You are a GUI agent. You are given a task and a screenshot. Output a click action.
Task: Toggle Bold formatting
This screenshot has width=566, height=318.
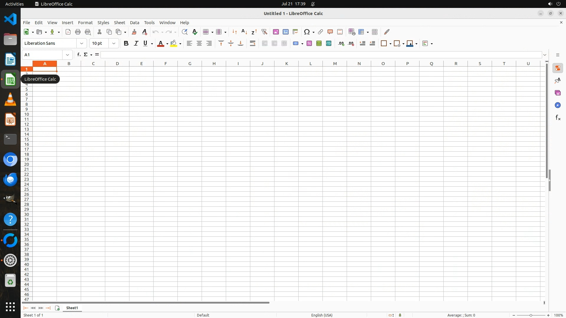[126, 44]
